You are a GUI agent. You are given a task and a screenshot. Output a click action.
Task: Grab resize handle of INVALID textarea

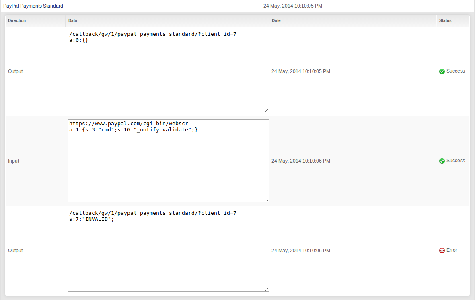[x=267, y=290]
